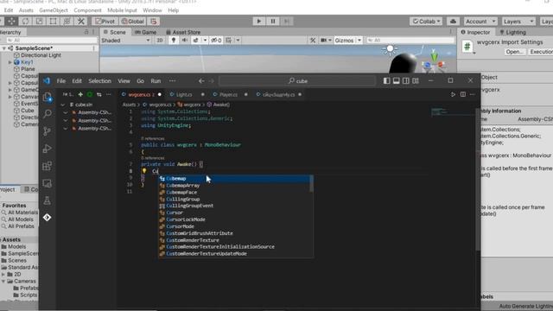Open Remote Explorer in VS Code activity bar
The image size is (553, 311).
pyautogui.click(x=48, y=183)
